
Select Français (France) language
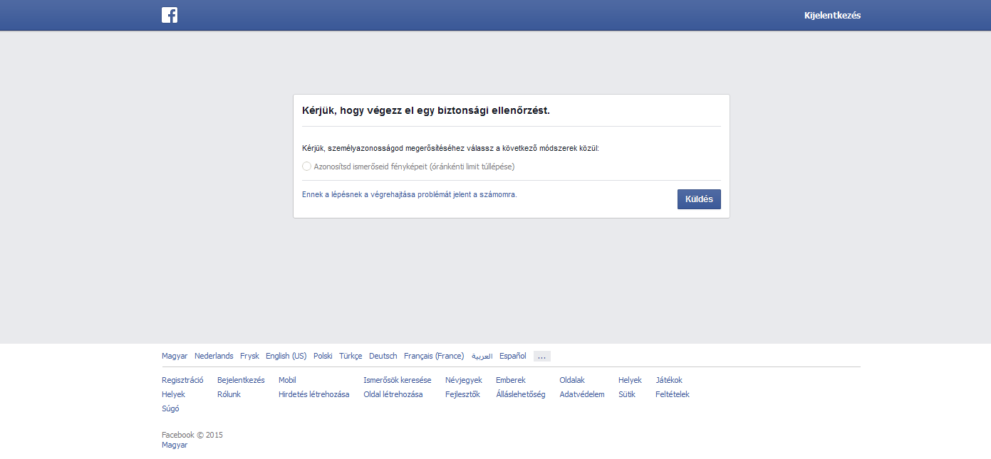[433, 356]
